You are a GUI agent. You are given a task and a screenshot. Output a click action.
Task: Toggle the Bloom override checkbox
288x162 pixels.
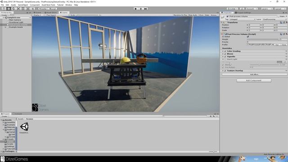pyautogui.click(x=225, y=54)
